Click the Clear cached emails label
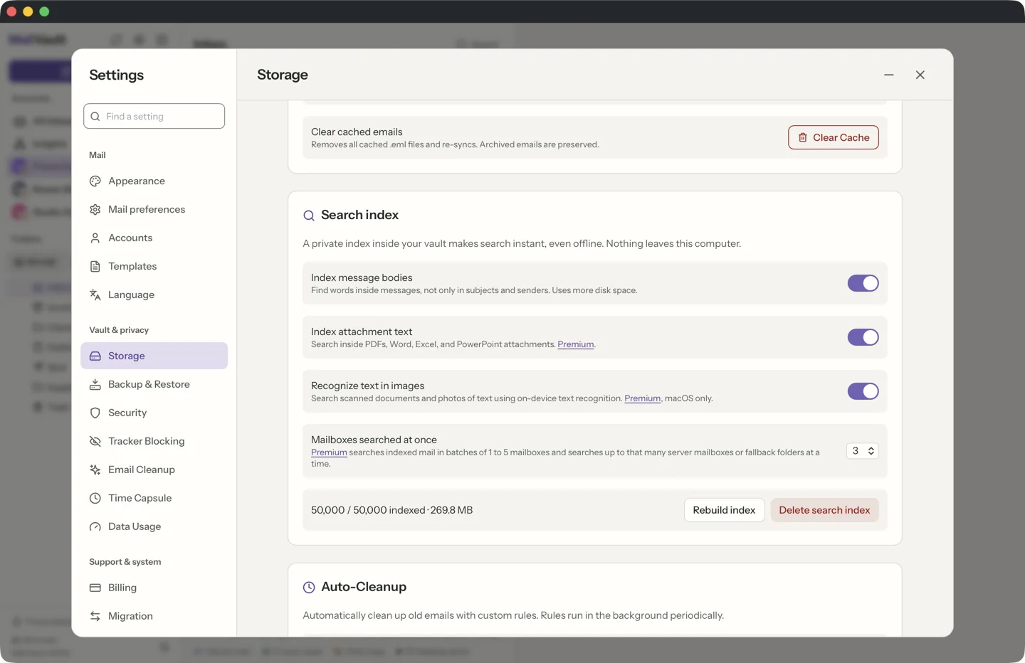 [x=357, y=132]
